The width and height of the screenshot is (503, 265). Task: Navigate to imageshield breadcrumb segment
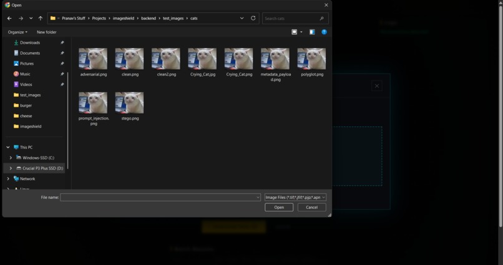click(124, 18)
